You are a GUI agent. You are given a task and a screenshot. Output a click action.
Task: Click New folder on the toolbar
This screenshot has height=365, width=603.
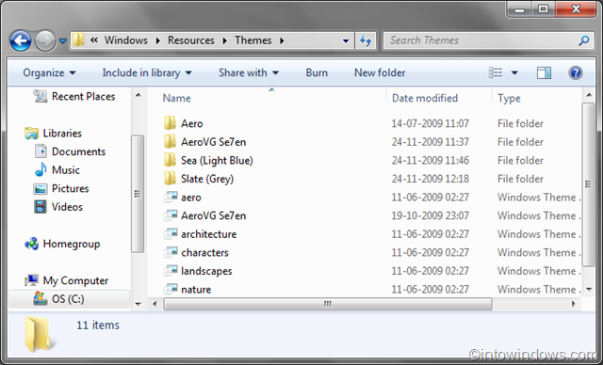click(380, 72)
